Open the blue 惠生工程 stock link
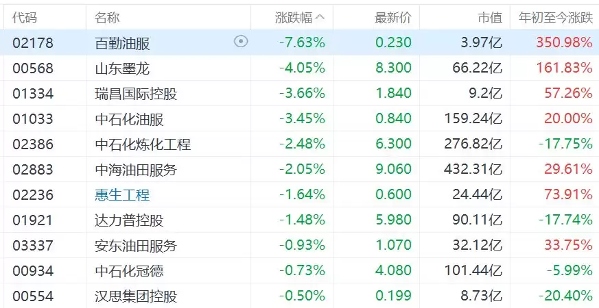 121,194
